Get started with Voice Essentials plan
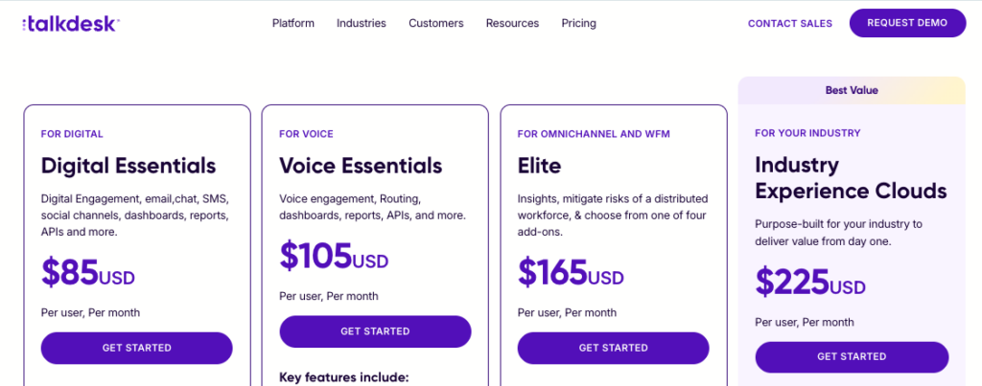This screenshot has height=386, width=982. (375, 331)
